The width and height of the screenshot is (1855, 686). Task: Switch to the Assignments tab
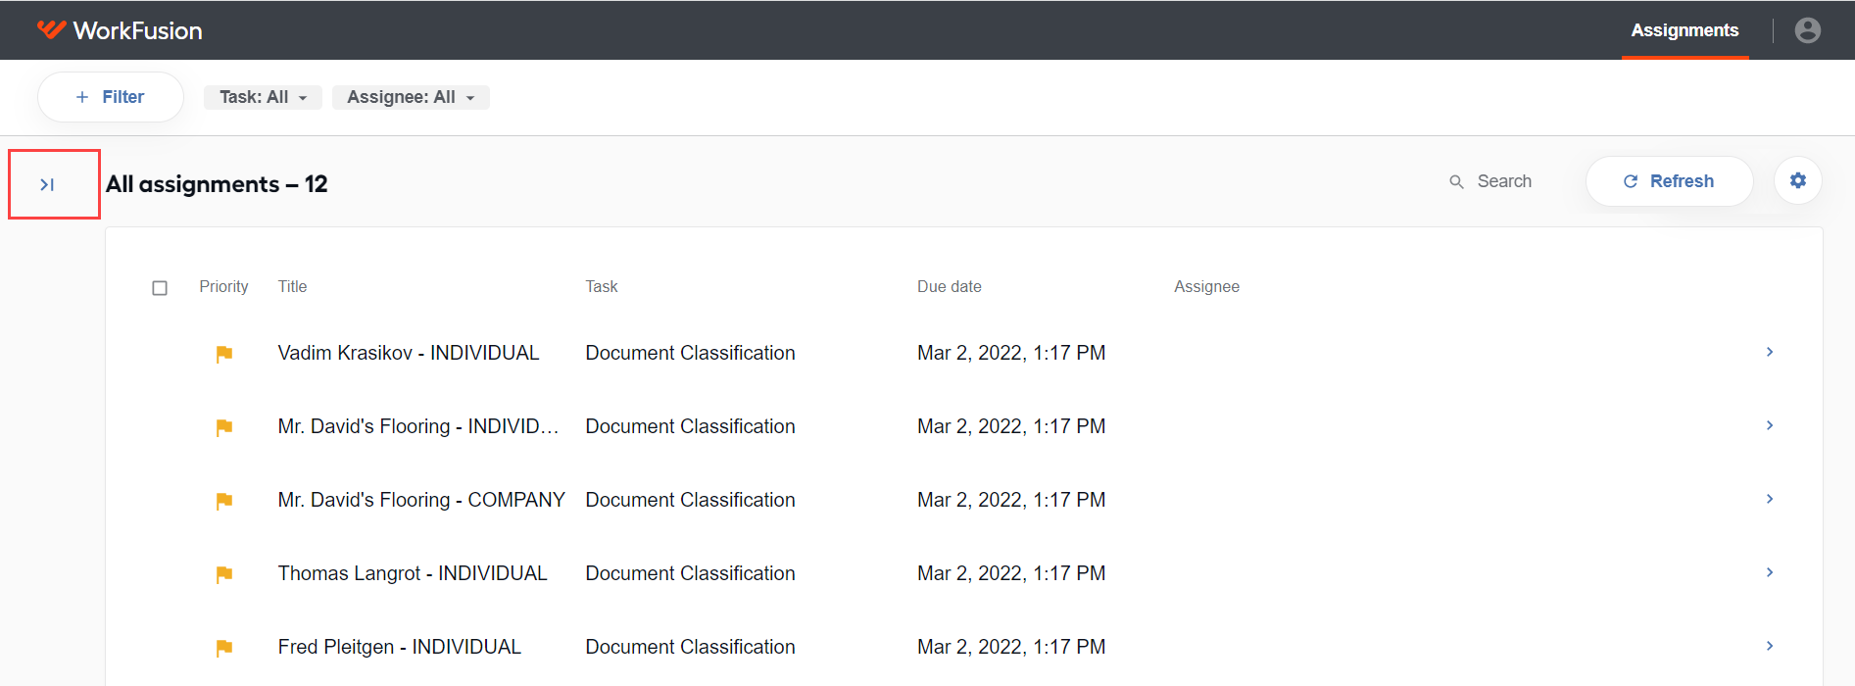pyautogui.click(x=1684, y=30)
